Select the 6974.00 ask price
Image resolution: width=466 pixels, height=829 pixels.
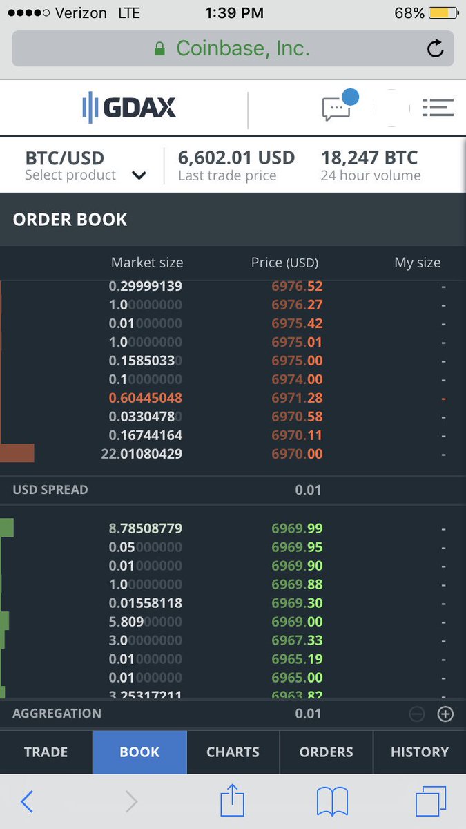point(297,379)
